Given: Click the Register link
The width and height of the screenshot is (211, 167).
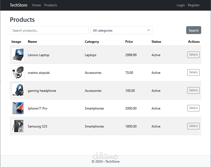Looking at the screenshot, I should (x=194, y=5).
